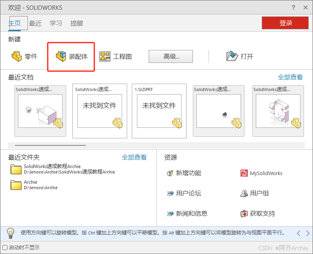Open 新闻和信息 news and info

coord(187,213)
